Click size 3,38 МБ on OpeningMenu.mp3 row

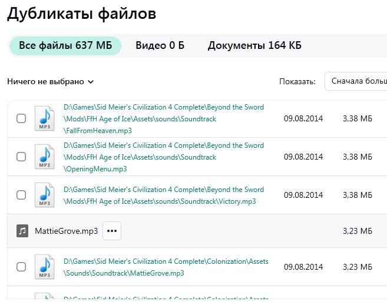[358, 157]
